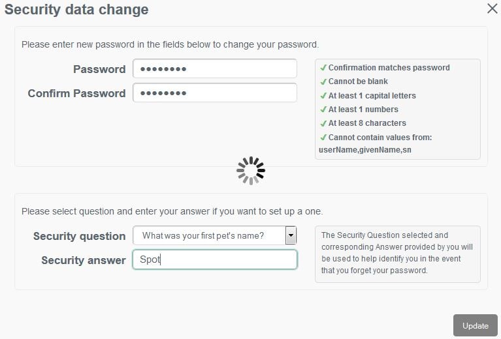Click the Confirm Password label
This screenshot has height=339, width=501.
point(76,93)
